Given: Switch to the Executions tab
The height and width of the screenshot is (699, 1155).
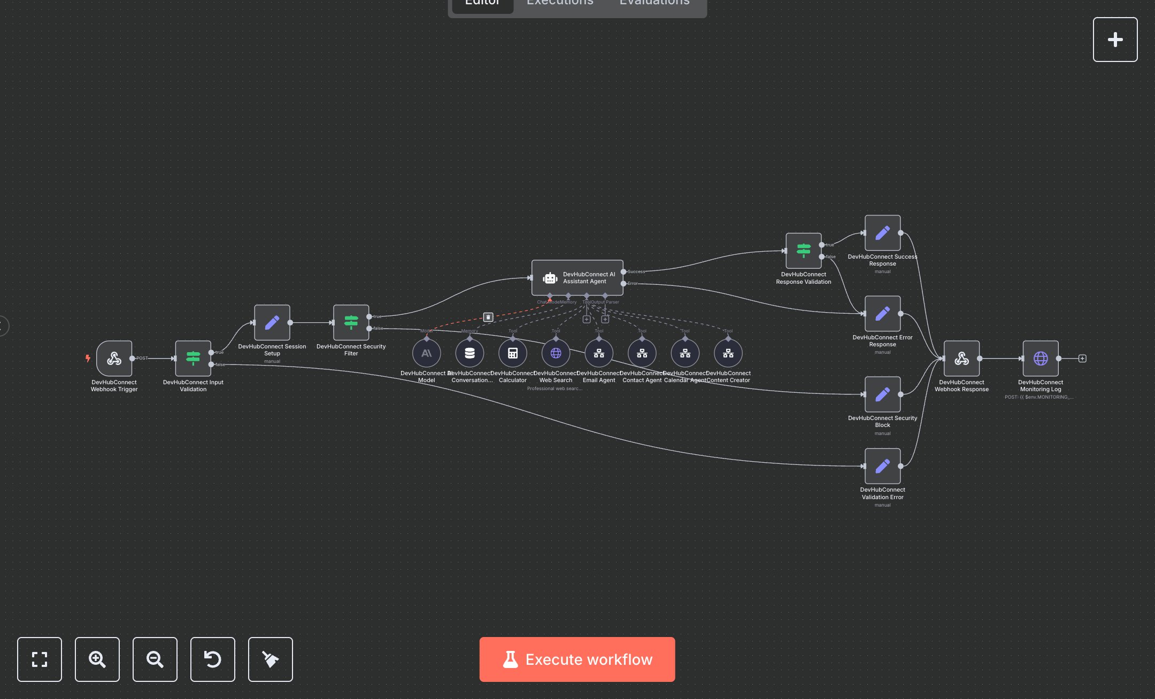Looking at the screenshot, I should (559, 4).
